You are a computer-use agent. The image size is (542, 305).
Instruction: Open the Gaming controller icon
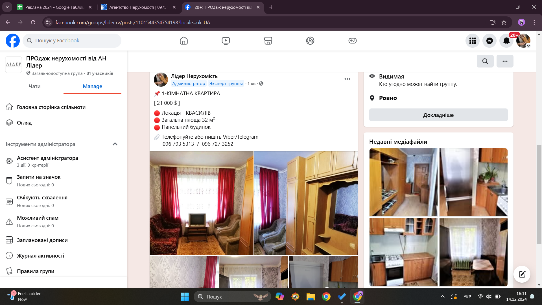352,41
